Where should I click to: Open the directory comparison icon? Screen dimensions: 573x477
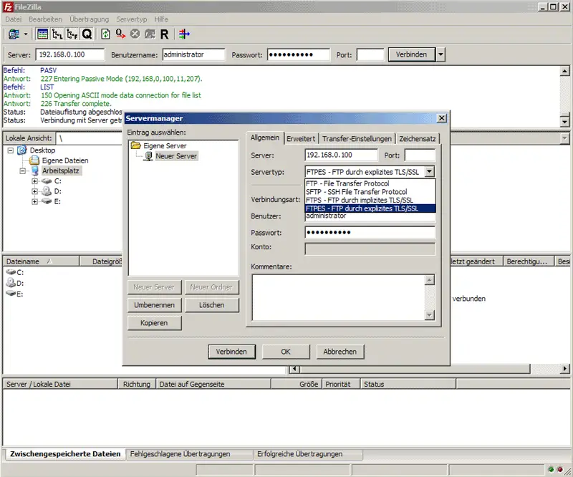[184, 34]
